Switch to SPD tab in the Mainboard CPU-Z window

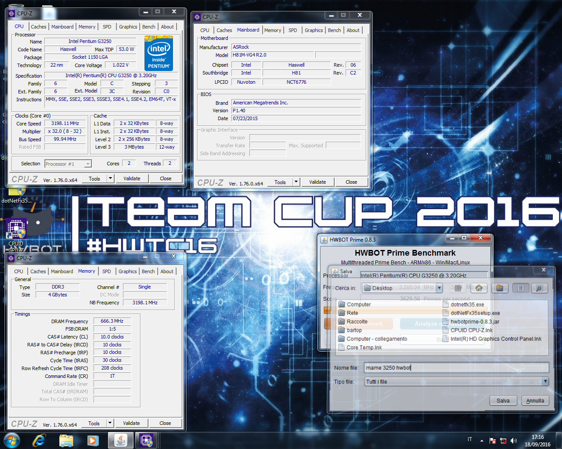tap(292, 30)
